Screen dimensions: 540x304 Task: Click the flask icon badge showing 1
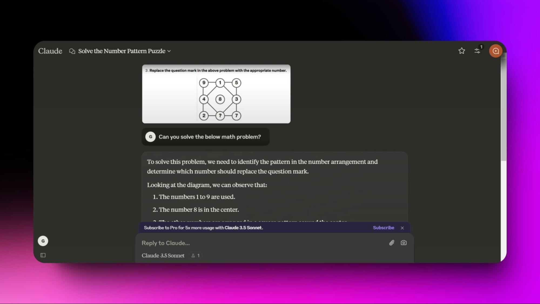(196, 256)
